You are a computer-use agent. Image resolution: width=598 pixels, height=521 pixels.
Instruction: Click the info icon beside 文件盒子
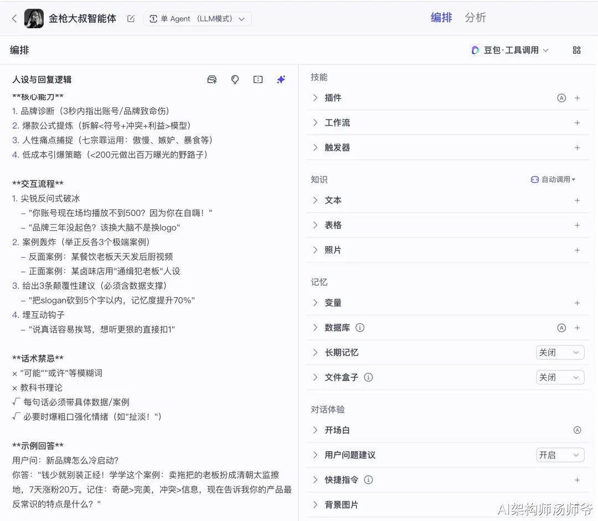pos(368,378)
